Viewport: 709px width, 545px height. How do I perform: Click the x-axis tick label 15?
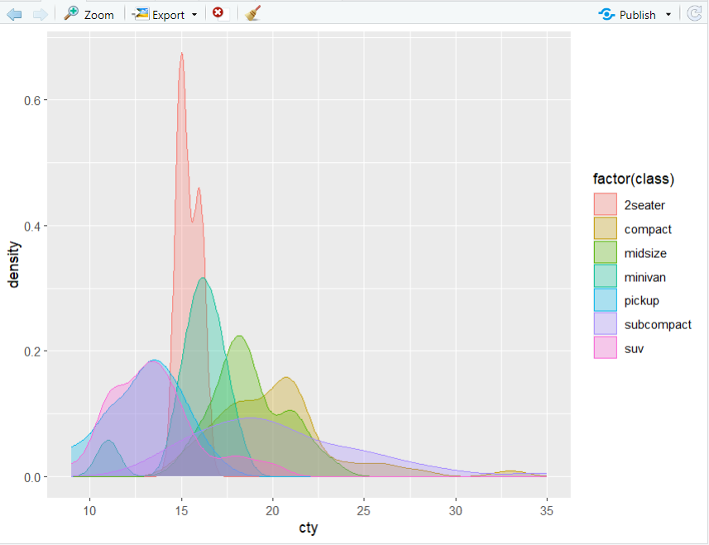(181, 511)
